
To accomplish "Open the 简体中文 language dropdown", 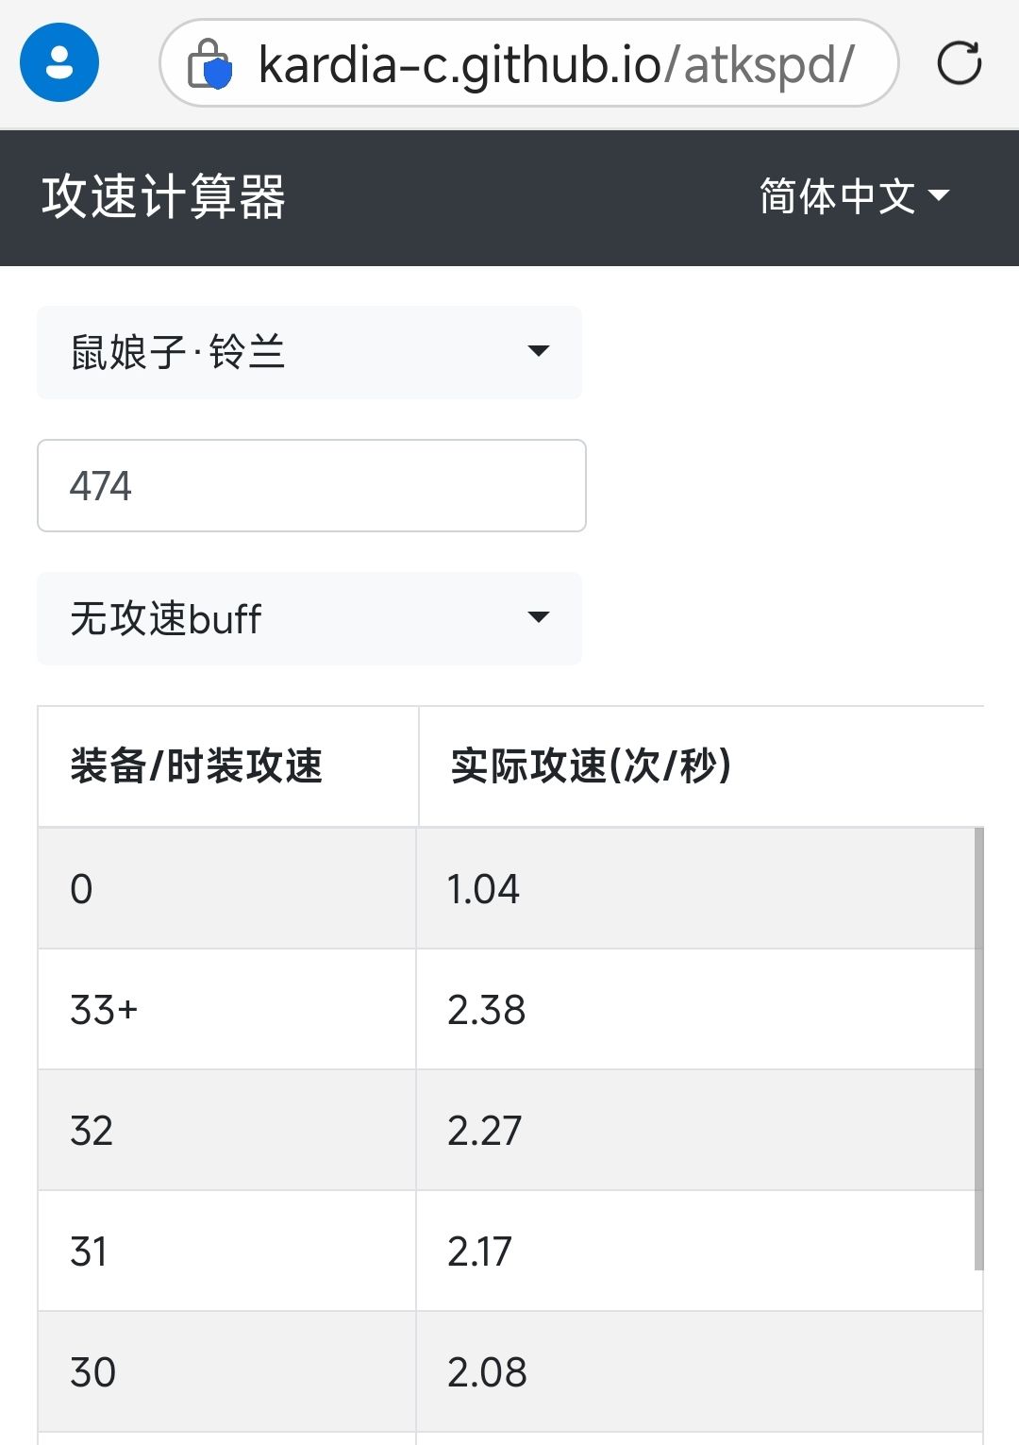I will [x=853, y=196].
